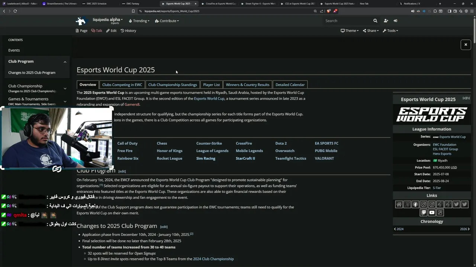Go to 2024 in Chronology
The image size is (476, 267).
click(x=399, y=229)
